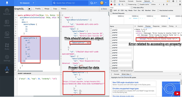Viewport: 182px width, 97px height.
Task: Switch to the Sources DevTools tab
Action: [x=139, y=1]
